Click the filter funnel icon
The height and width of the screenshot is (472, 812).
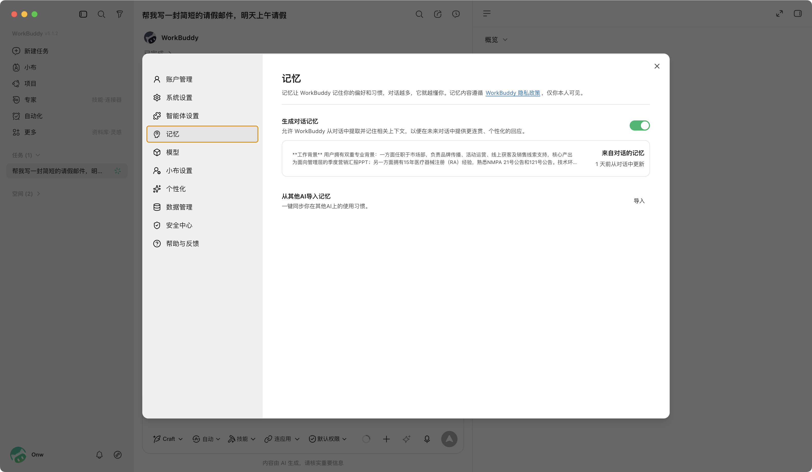pyautogui.click(x=119, y=14)
